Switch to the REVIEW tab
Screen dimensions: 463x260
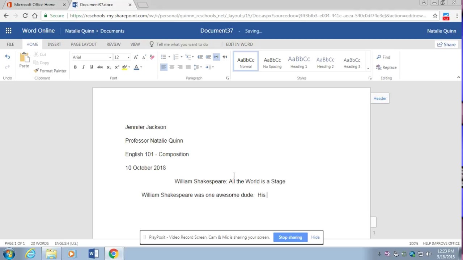coord(113,44)
